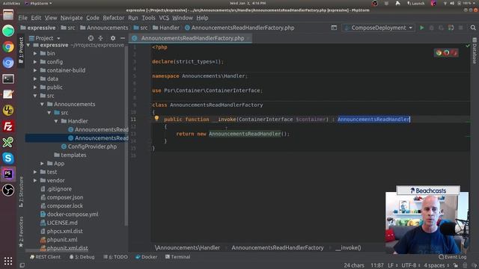This screenshot has width=479, height=269.
Task: Run the ComposeDeployment configuration with green play icon
Action: [x=422, y=28]
